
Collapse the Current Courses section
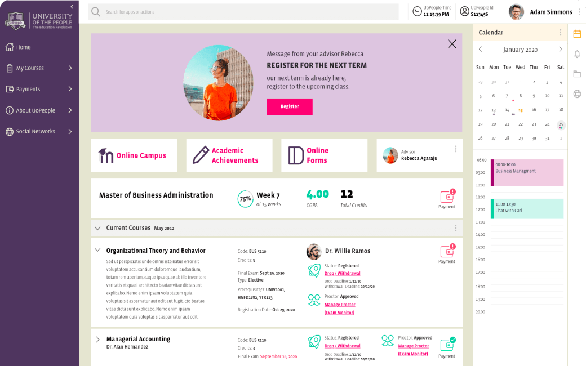point(97,228)
